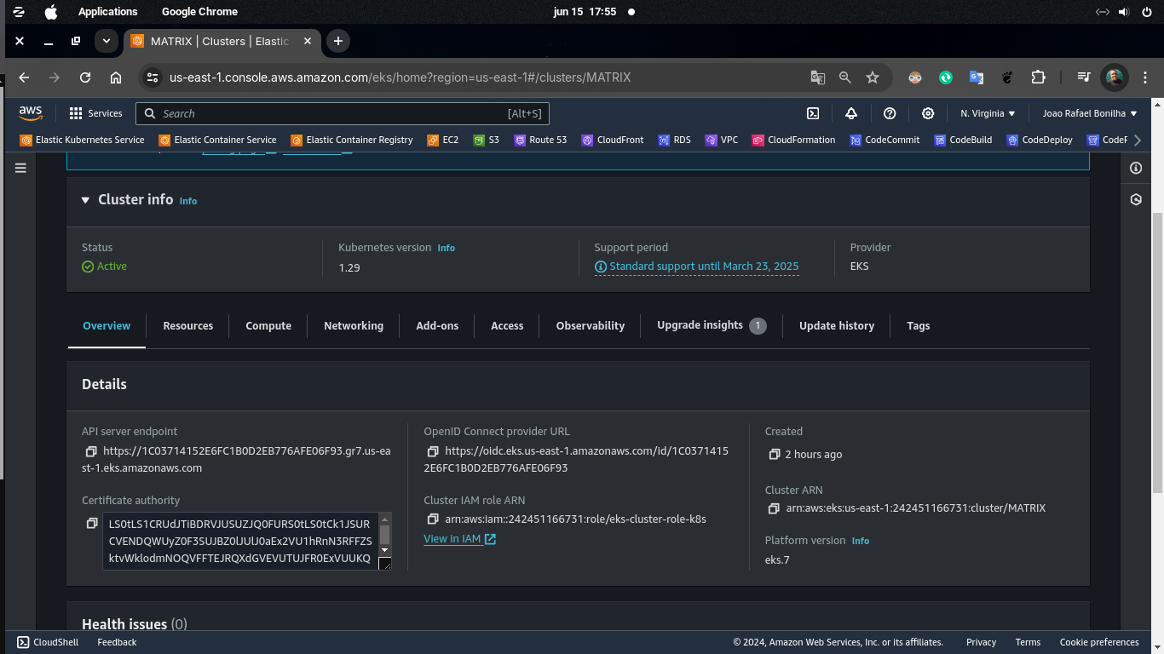Copy the Created timestamp
Image resolution: width=1164 pixels, height=654 pixels.
[x=774, y=455]
